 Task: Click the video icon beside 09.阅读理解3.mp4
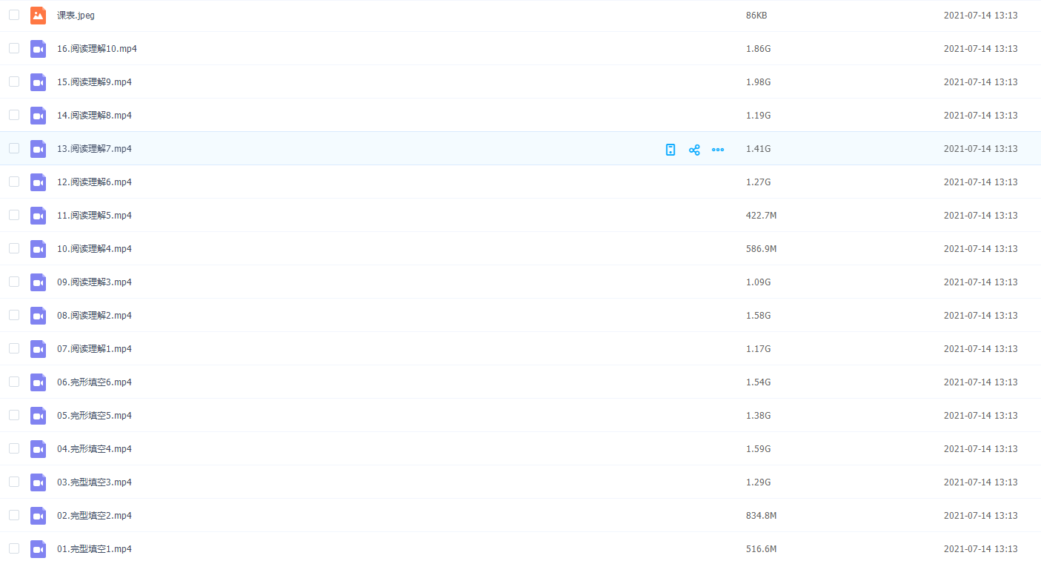(38, 282)
